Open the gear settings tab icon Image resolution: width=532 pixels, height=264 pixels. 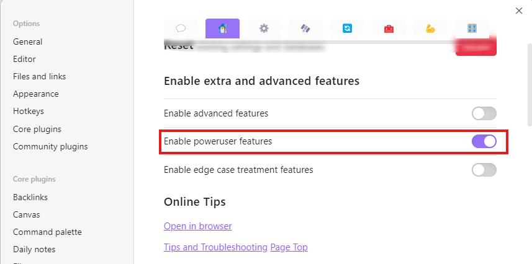[264, 29]
